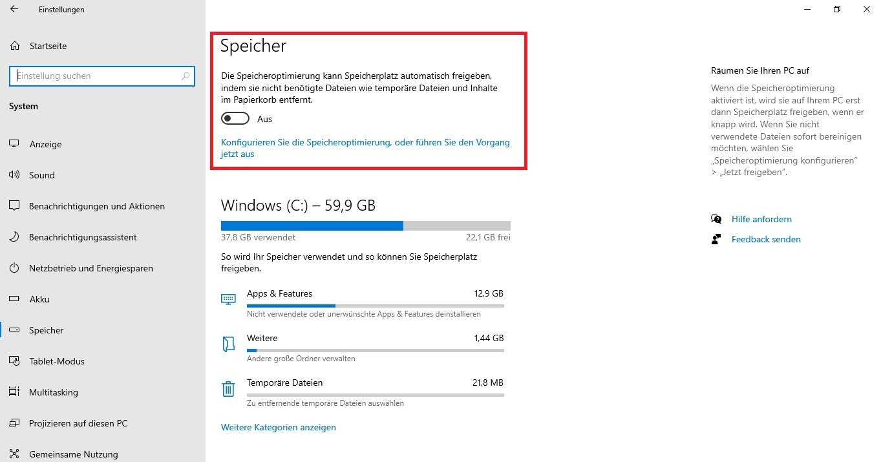Screen dimensions: 881x462
Task: Click the Sound speaker icon
Action: (x=14, y=175)
